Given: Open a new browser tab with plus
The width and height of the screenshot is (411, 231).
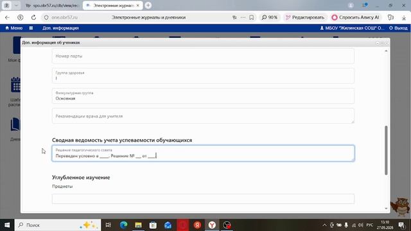Looking at the screenshot, I should [148, 5].
